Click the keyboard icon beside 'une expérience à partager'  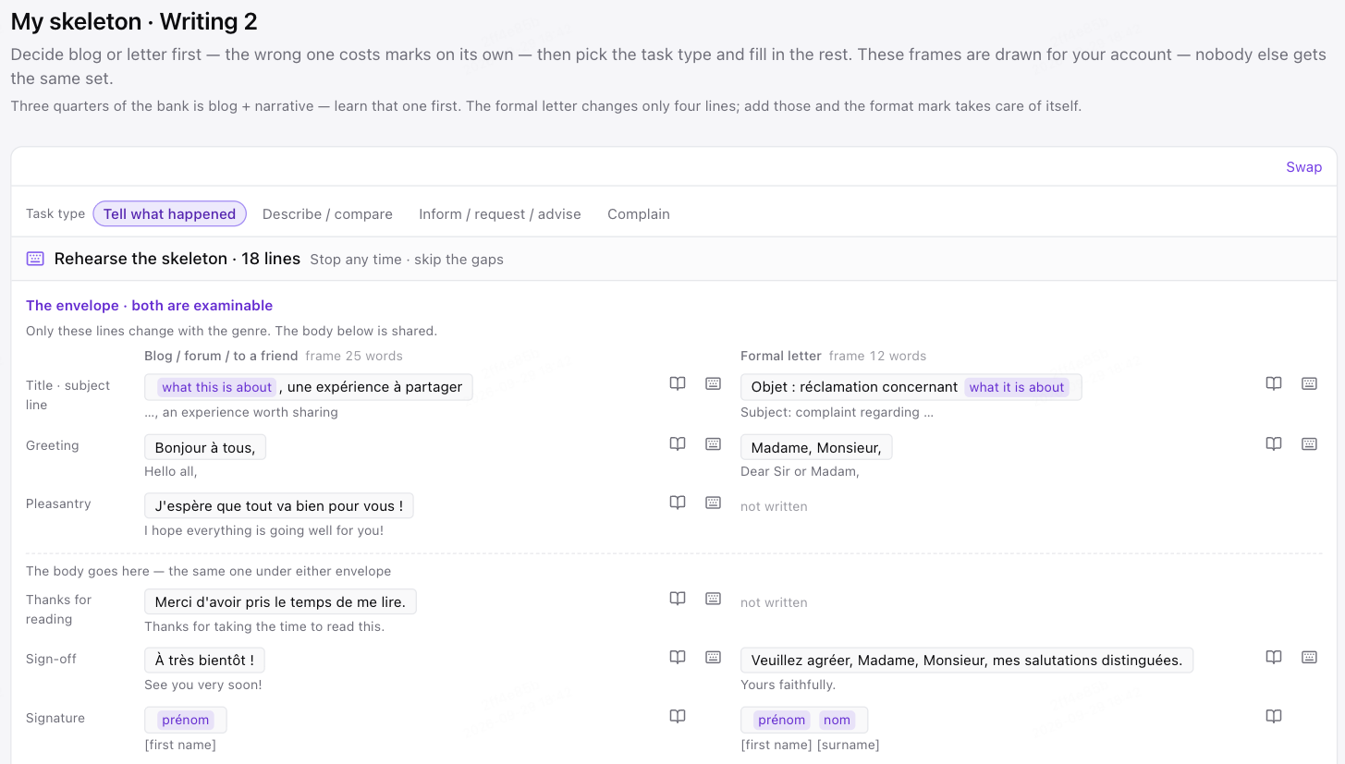coord(713,383)
